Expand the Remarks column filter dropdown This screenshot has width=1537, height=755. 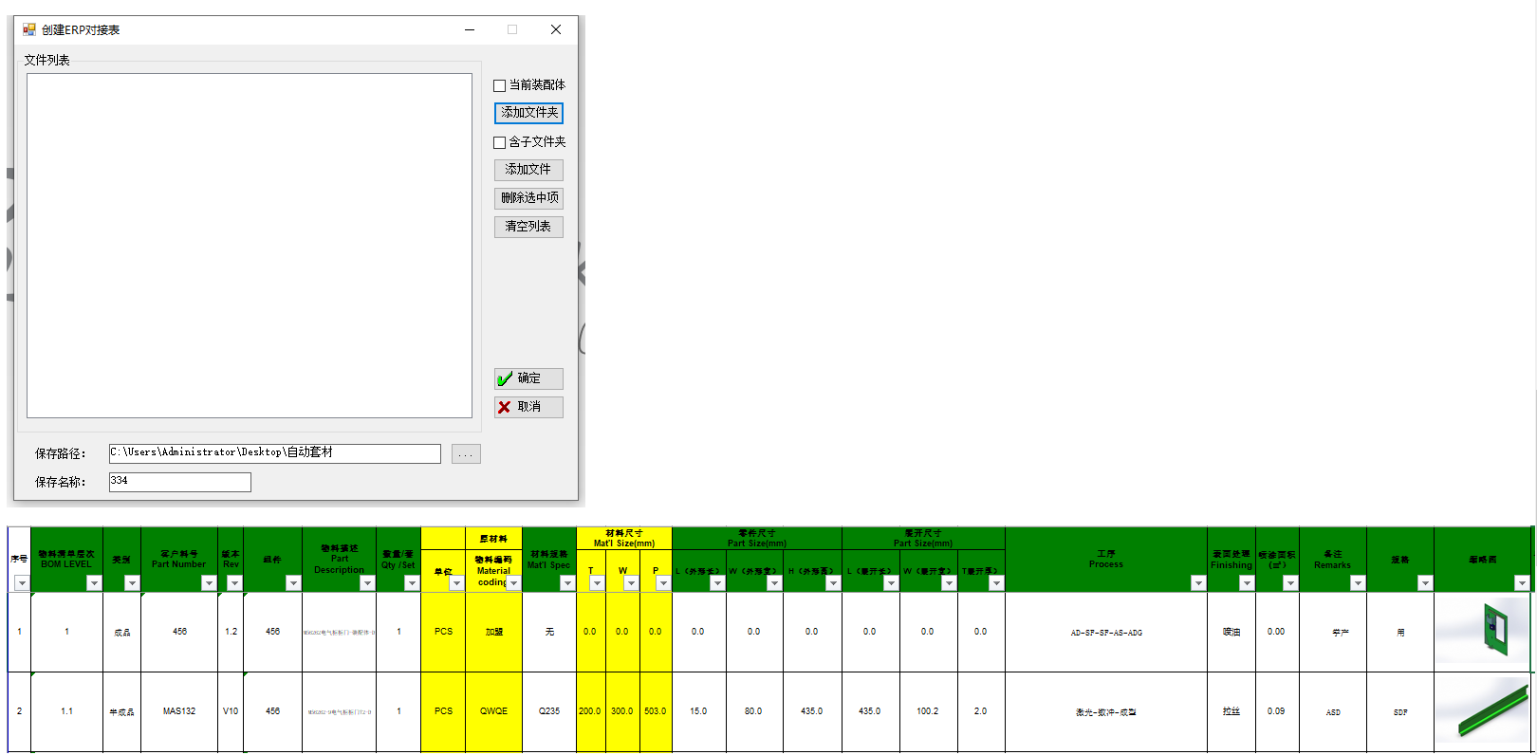click(x=1358, y=583)
